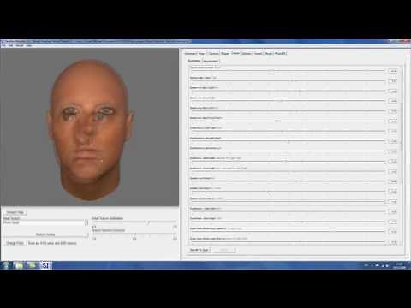Click the colour controls list vertical scrollbar
Viewport: 411px width, 308px height.
tap(402, 156)
